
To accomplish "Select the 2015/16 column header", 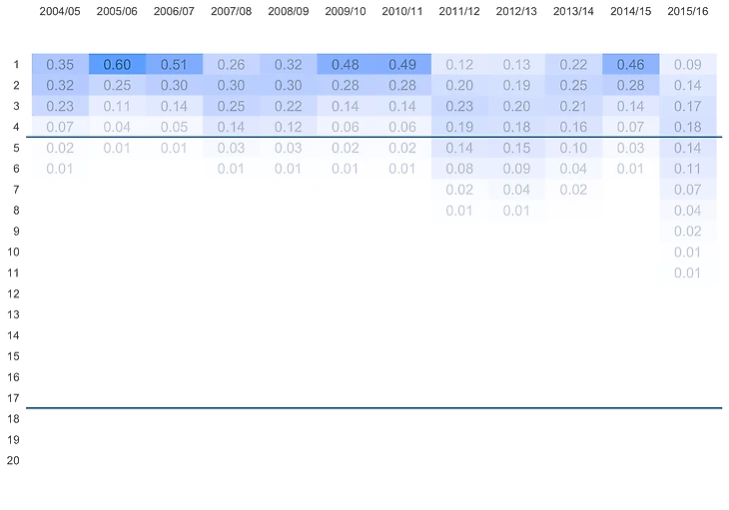I will pyautogui.click(x=688, y=11).
